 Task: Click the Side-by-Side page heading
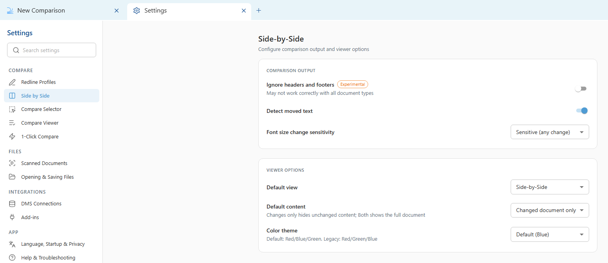click(281, 39)
